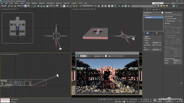Open Select by Name dialog icon
This screenshot has width=184, height=103.
point(28,6)
